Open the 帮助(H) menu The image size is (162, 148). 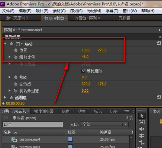(148, 11)
